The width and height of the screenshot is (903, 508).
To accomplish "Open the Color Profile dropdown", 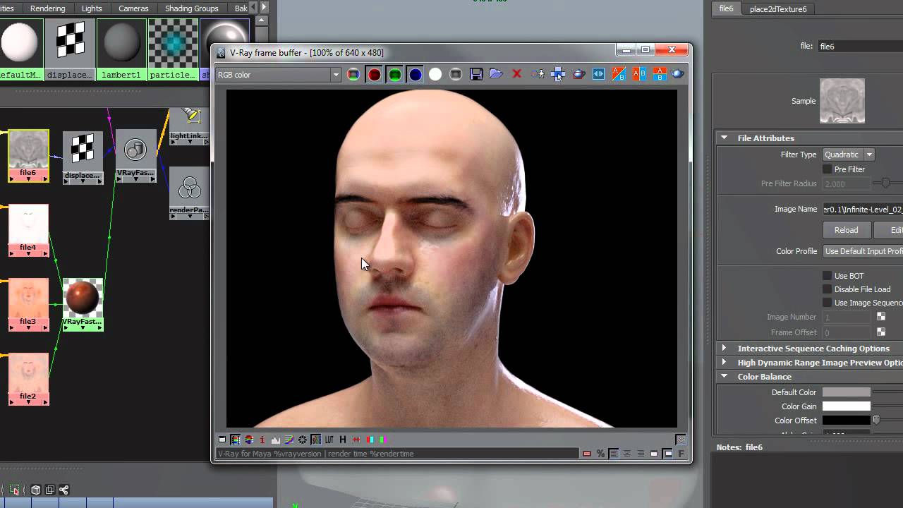I will pyautogui.click(x=863, y=251).
